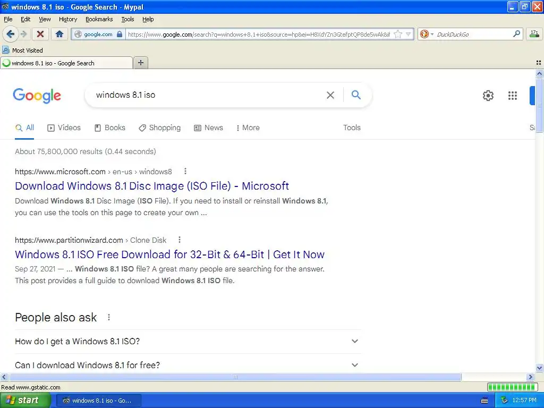Click into the browser address bar URL
This screenshot has width=544, height=408.
pyautogui.click(x=259, y=35)
